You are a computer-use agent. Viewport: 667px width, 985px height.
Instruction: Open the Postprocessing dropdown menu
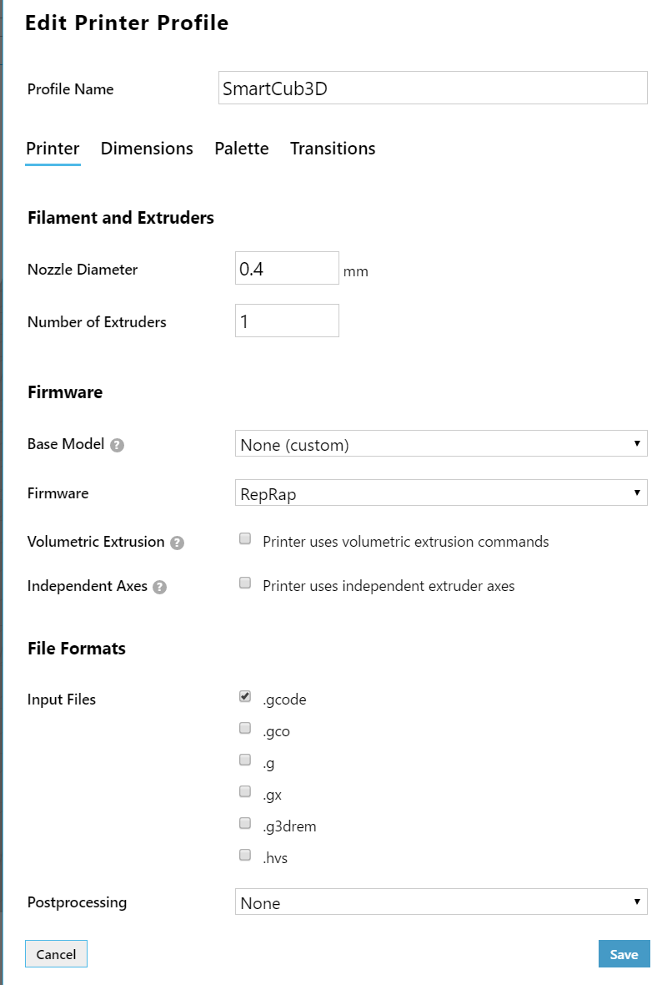441,902
